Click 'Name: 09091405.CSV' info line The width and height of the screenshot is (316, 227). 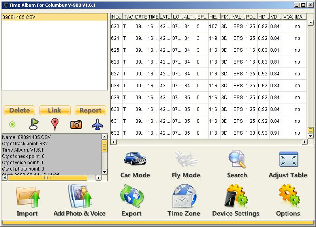[x=26, y=137]
